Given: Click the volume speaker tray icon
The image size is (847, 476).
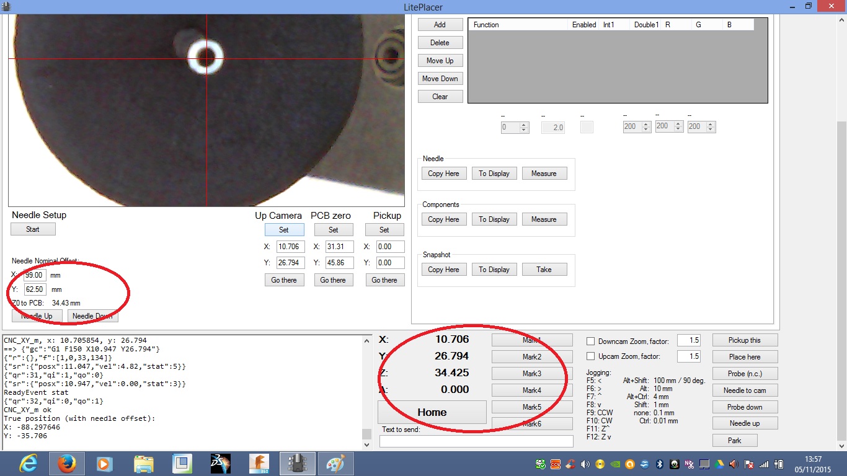Looking at the screenshot, I should (585, 464).
